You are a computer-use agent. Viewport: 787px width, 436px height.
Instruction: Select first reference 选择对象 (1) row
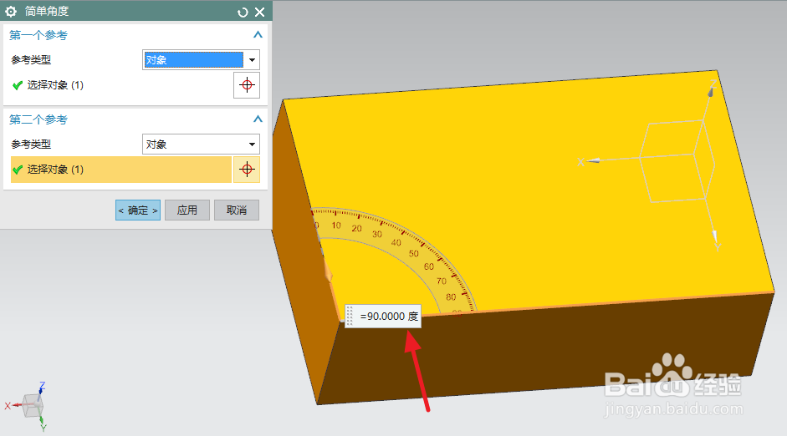point(120,85)
